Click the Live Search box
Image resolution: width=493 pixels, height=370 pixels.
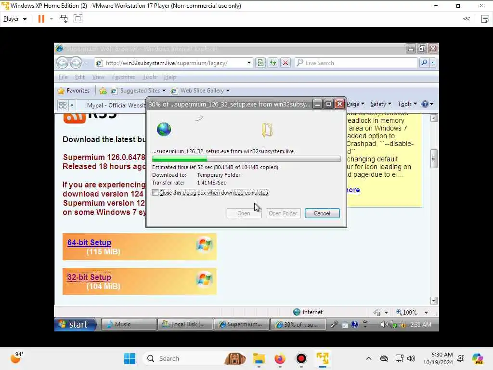pyautogui.click(x=356, y=63)
